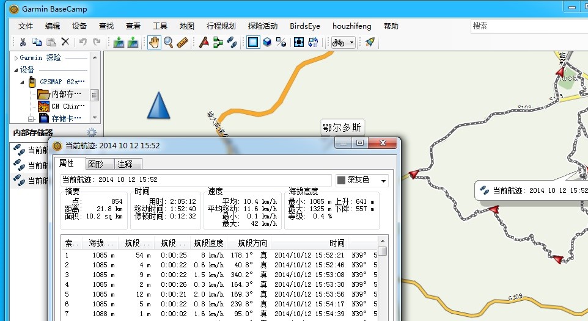Screen dimensions: 588x321
Task: Click the 搜索 search field
Action: (x=529, y=26)
